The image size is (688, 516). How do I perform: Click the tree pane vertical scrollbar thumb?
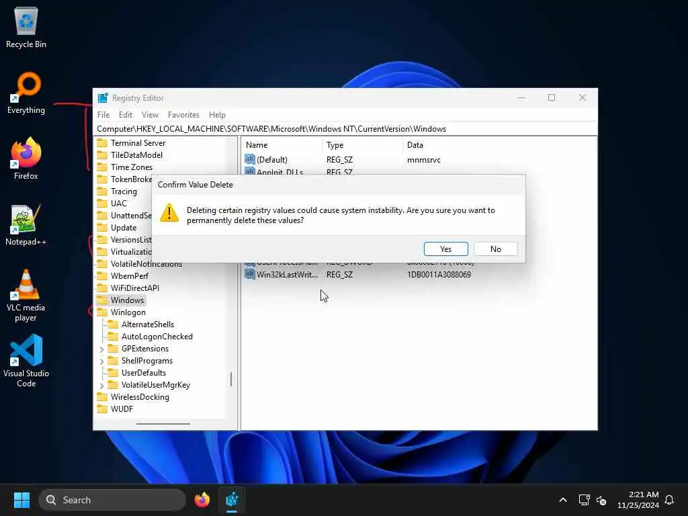tap(231, 379)
